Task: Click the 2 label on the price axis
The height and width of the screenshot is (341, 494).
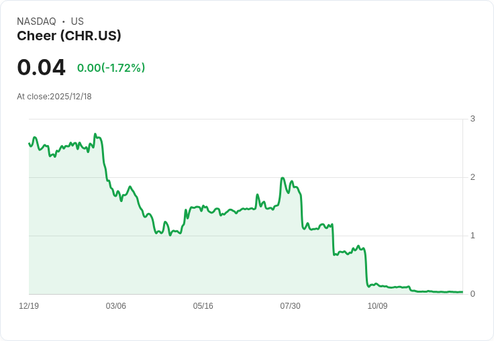Action: [473, 177]
